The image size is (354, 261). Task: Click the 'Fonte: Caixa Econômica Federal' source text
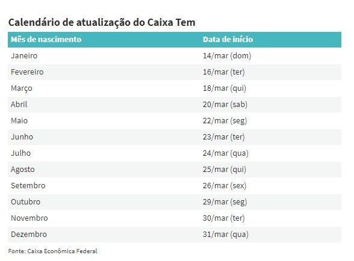[52, 251]
